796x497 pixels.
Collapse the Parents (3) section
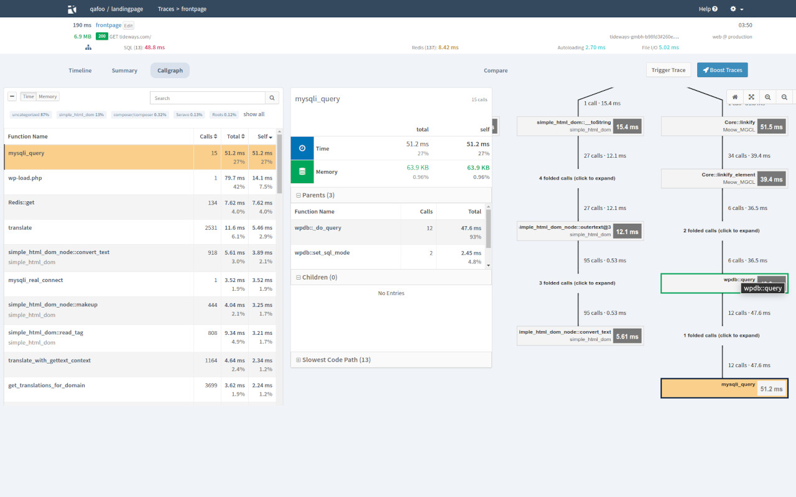tap(298, 195)
